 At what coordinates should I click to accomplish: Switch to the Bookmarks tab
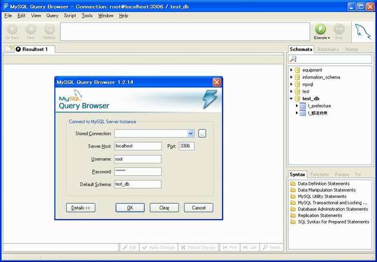tap(328, 49)
